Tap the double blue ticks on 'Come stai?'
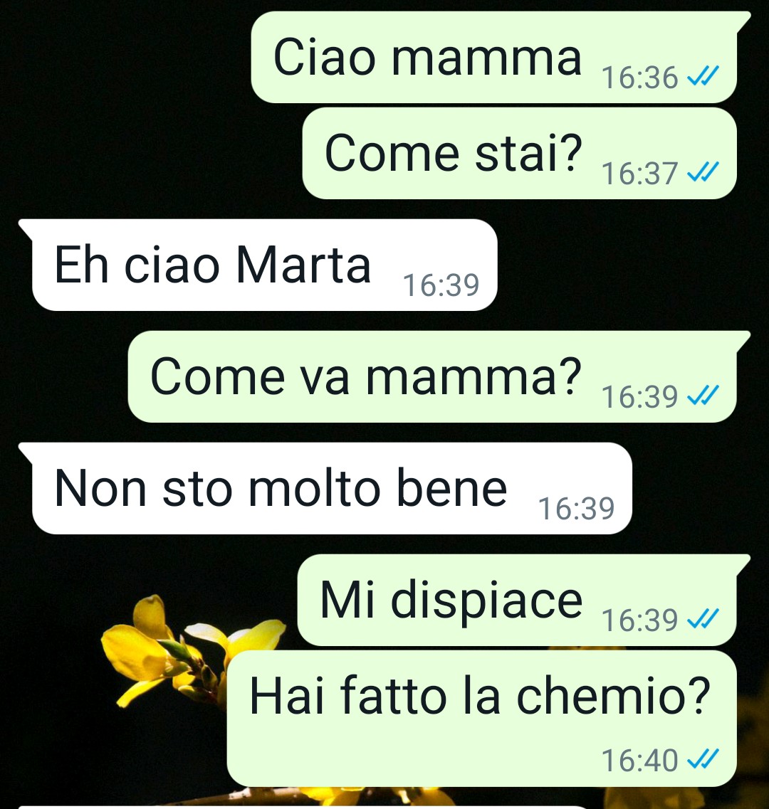The height and width of the screenshot is (809, 769). (703, 173)
